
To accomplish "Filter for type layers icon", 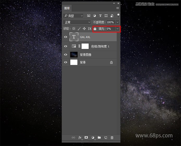I will click(100, 16).
